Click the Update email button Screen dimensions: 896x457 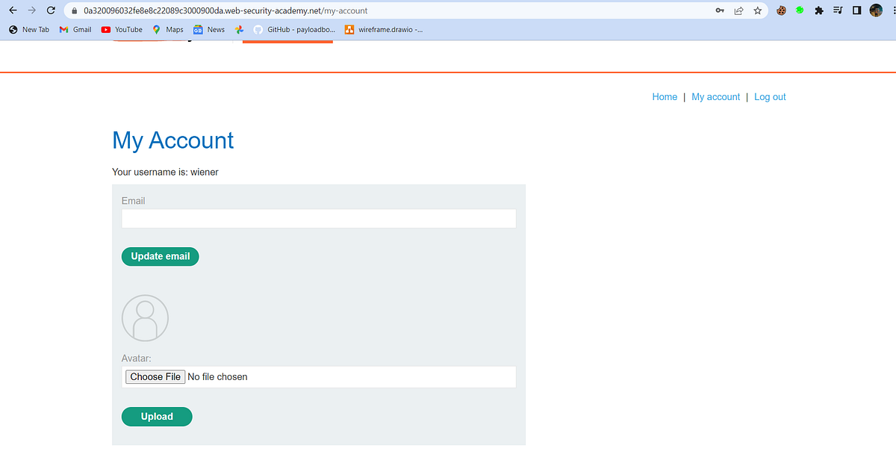tap(160, 256)
